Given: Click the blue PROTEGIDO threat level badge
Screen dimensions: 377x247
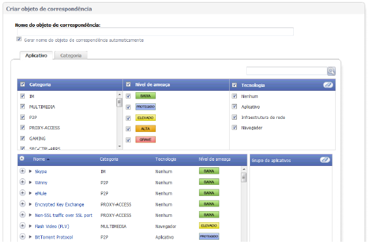Looking at the screenshot, I should (145, 107).
